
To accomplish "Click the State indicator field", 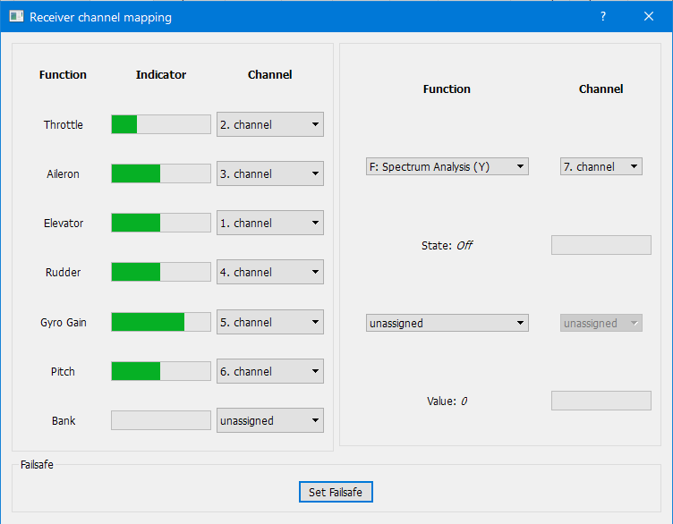I will 601,245.
